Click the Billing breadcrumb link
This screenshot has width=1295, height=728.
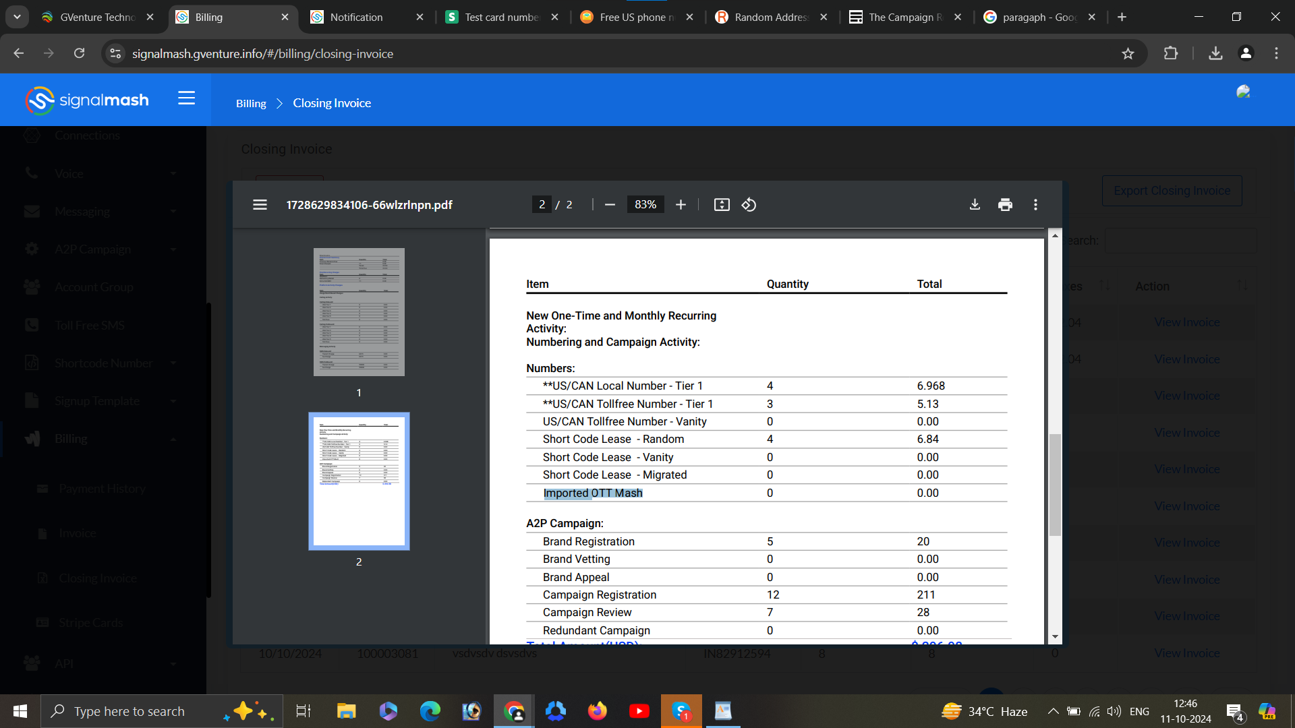point(251,103)
